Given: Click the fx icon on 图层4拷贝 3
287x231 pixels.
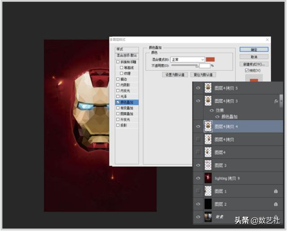Looking at the screenshot, I should click(276, 101).
